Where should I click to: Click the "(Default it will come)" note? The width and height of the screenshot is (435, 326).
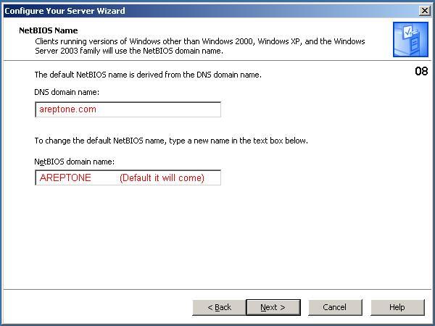pos(162,177)
